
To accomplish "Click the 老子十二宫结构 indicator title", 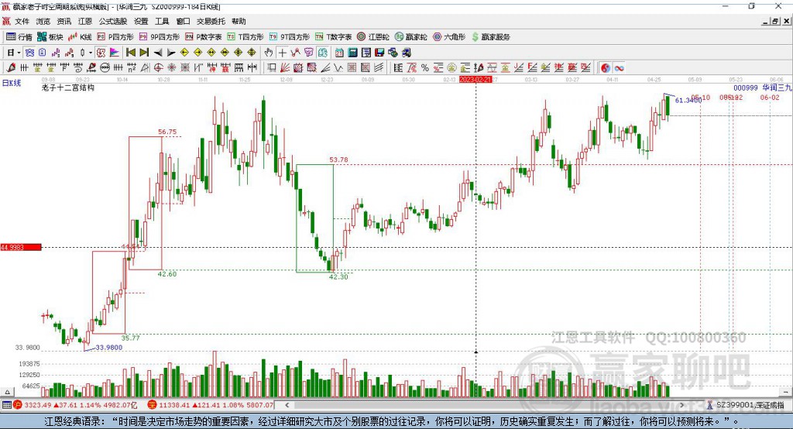I will tap(68, 88).
